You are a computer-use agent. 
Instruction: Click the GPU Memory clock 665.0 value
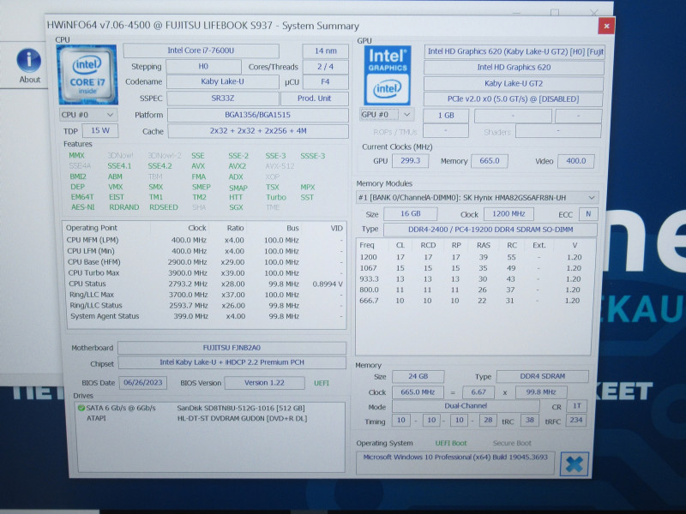tap(489, 161)
